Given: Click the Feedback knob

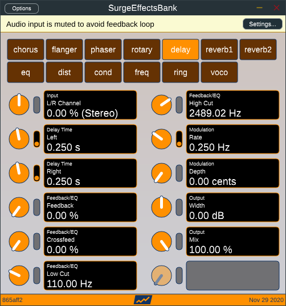Looking at the screenshot, I should (19, 207).
